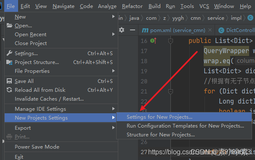Open Settings... from File menu
Screen dimensions: 255x160
click(x=61, y=53)
